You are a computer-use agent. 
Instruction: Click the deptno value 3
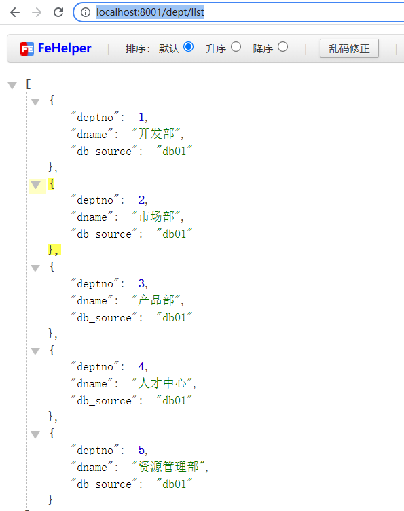141,283
